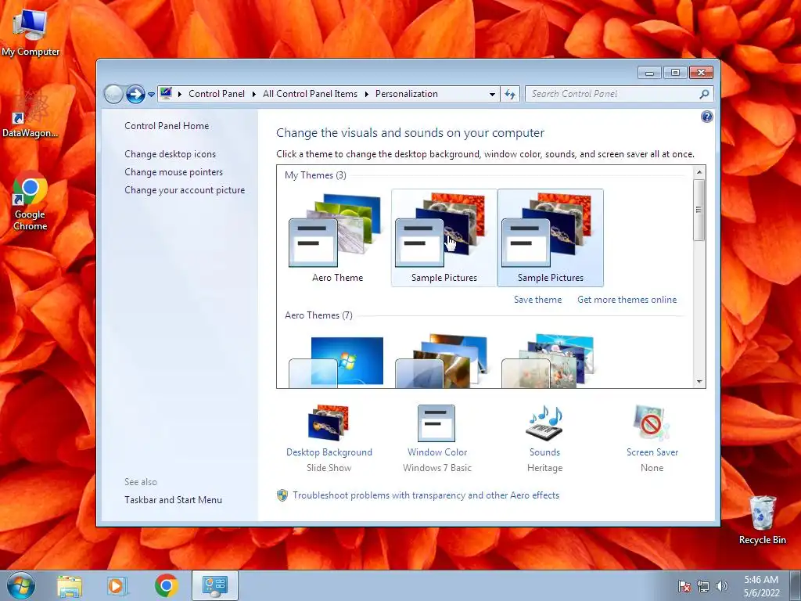Viewport: 801px width, 601px height.
Task: Click the Desktop Background text link
Action: [x=329, y=452]
